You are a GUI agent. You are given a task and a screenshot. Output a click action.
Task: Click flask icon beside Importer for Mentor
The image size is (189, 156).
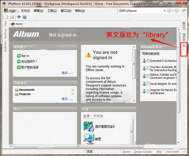(144, 91)
